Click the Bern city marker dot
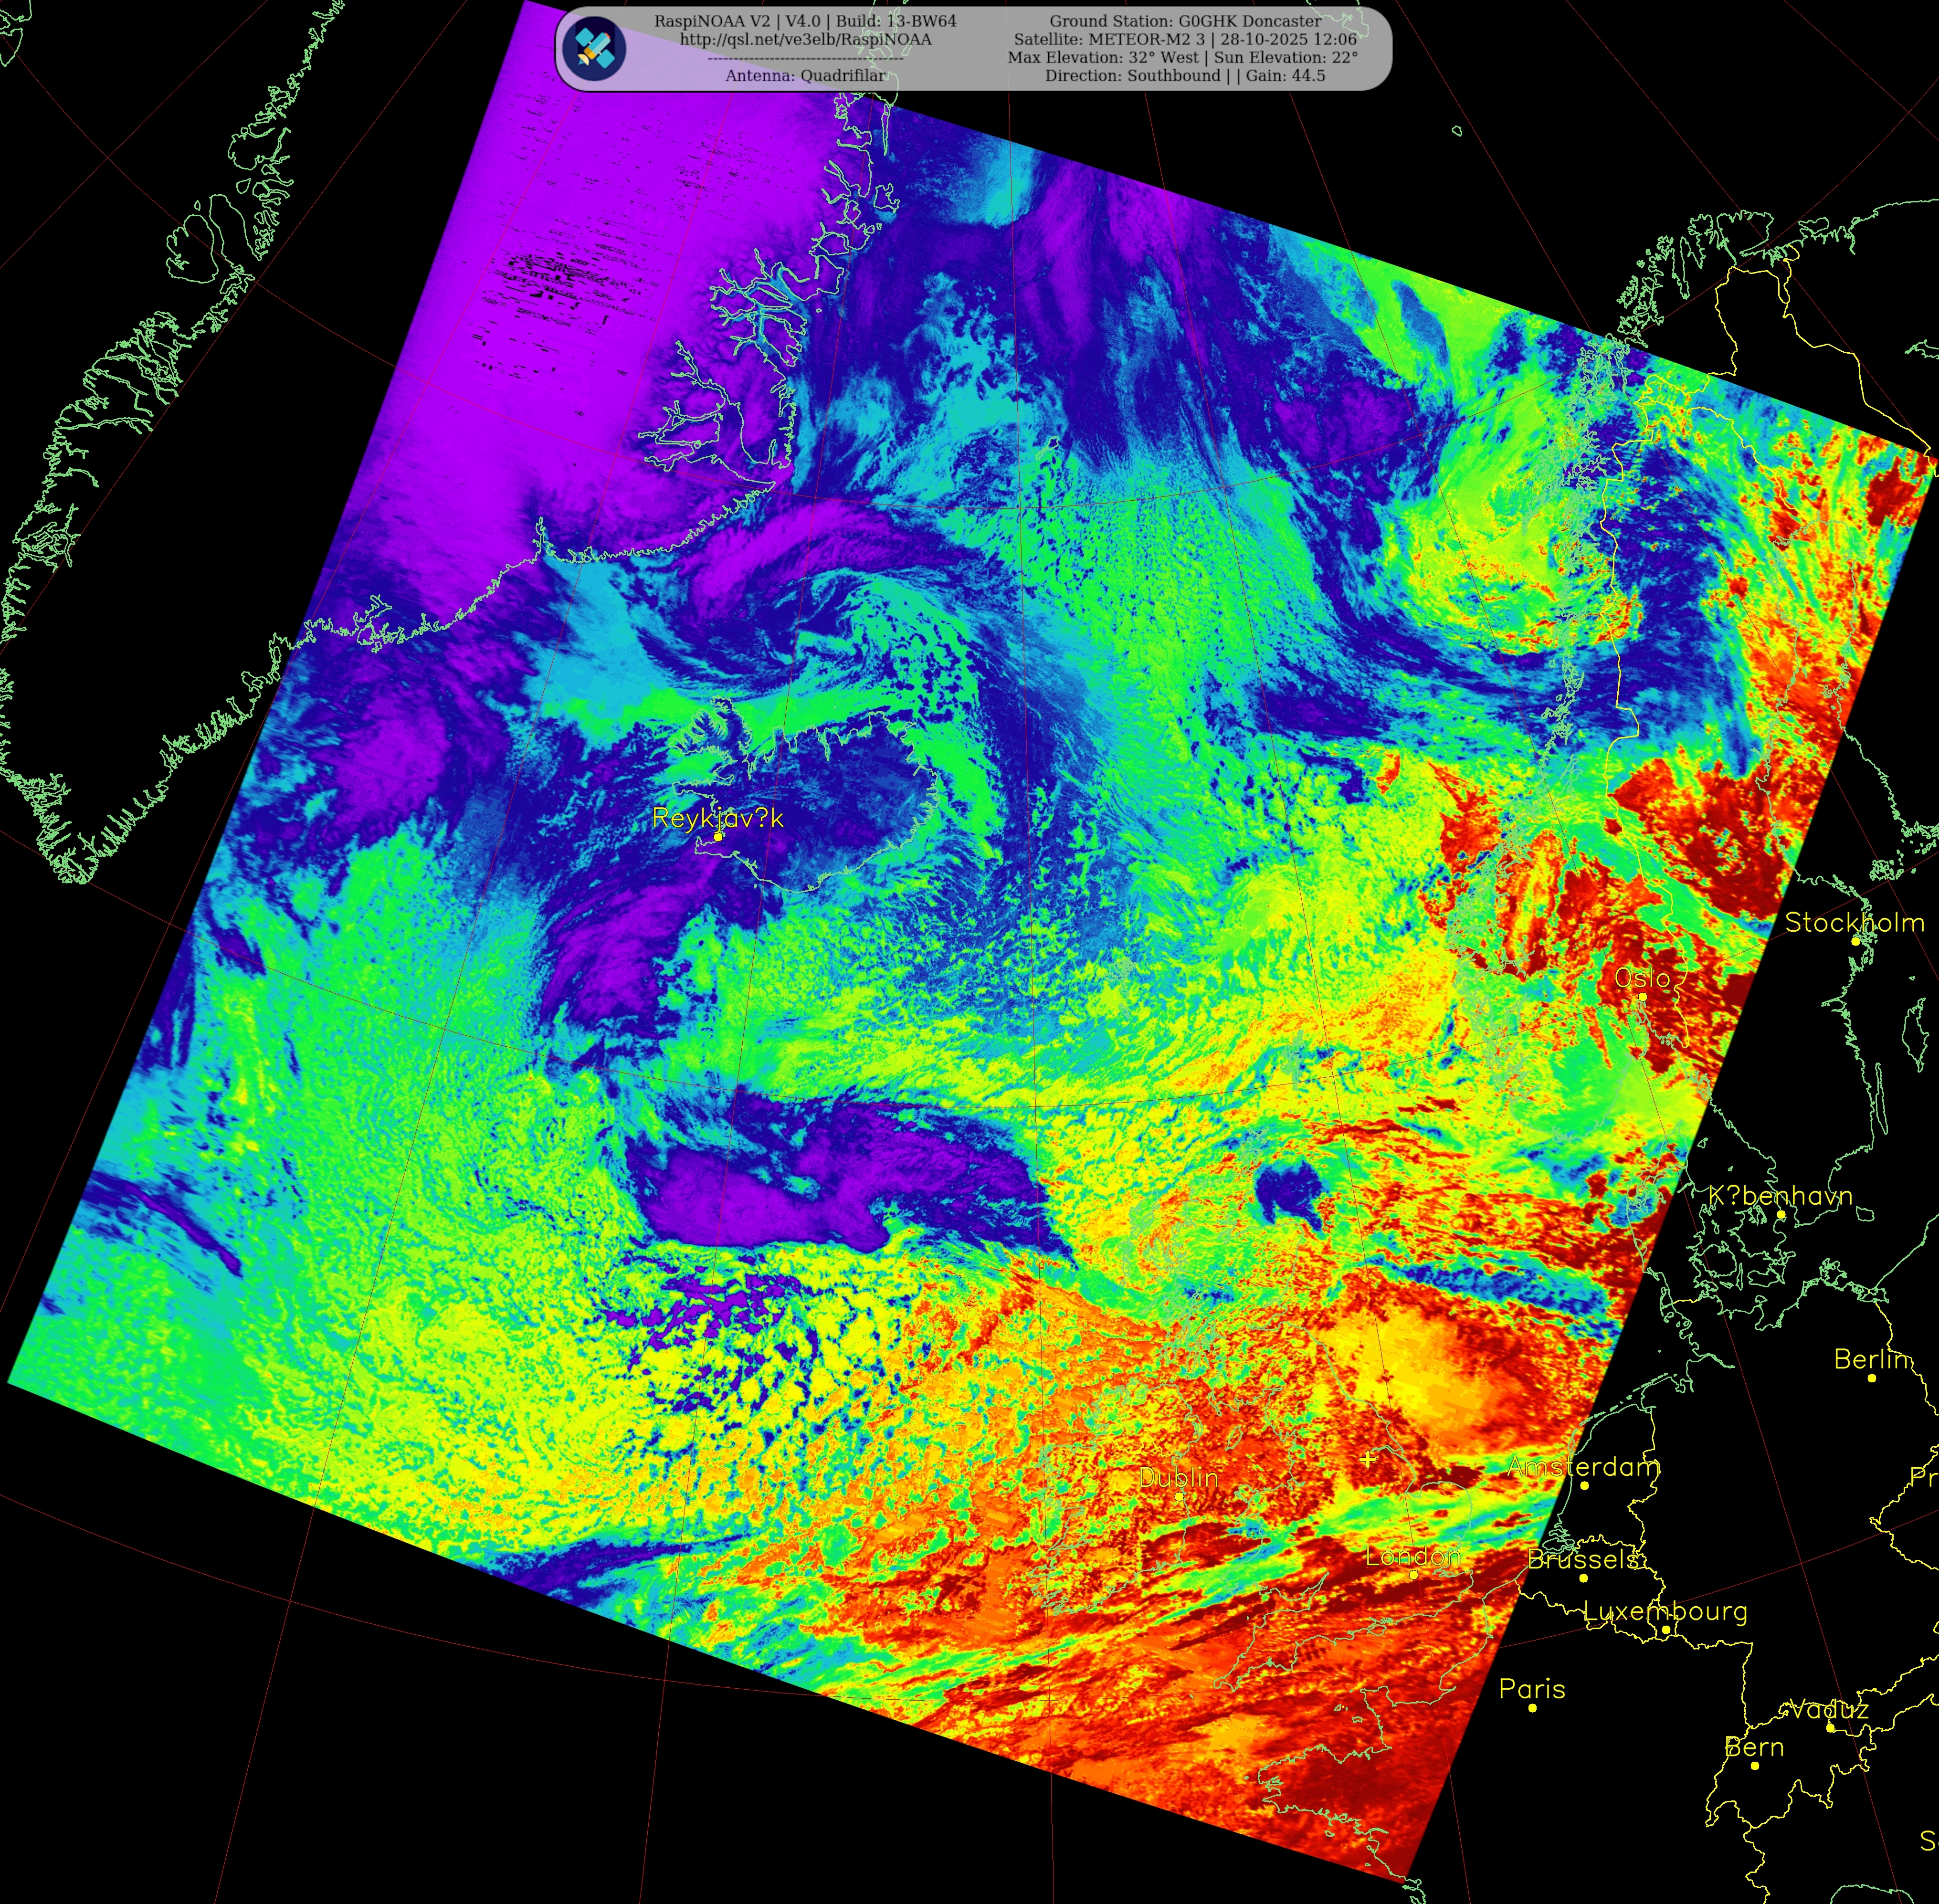The height and width of the screenshot is (1904, 1939). tap(1755, 1766)
